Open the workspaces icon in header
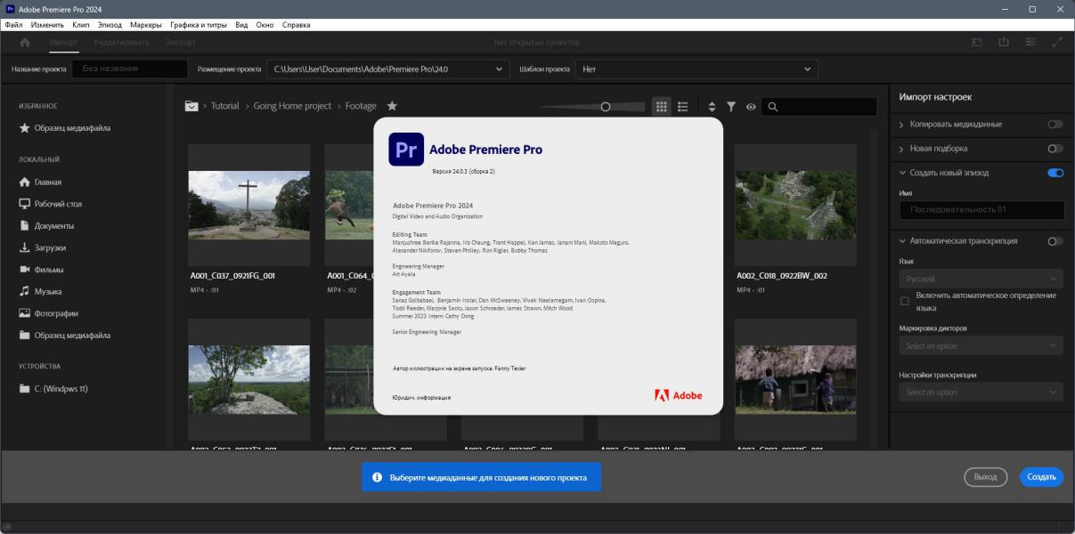The width and height of the screenshot is (1075, 534). coord(977,43)
